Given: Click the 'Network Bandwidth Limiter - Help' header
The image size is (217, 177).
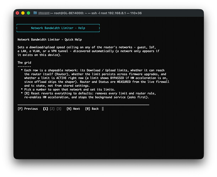Looking at the screenshot, I should [58, 28].
